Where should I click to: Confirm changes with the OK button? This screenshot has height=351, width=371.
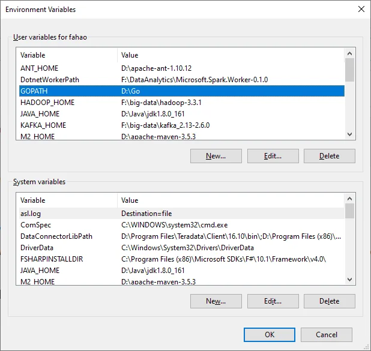270,335
